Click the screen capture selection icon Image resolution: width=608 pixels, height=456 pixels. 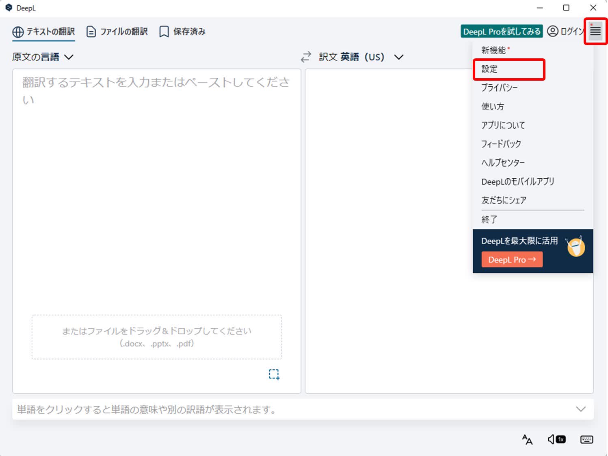[274, 374]
